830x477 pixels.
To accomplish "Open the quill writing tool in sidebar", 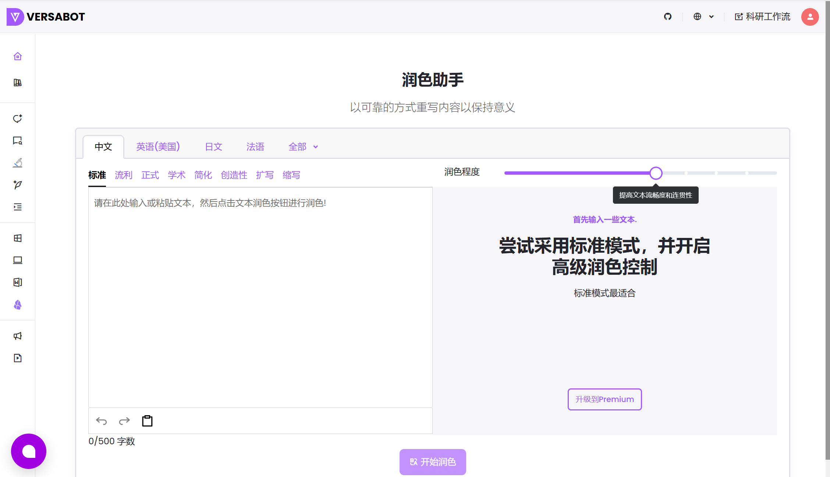I will (17, 185).
